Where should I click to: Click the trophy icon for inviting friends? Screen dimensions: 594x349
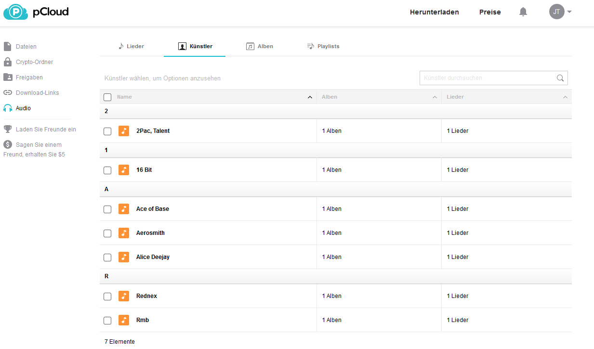[x=7, y=129]
